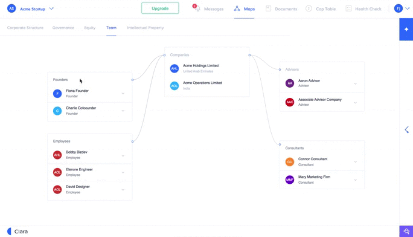Switch to the Equity tab
This screenshot has height=237, width=413.
click(x=90, y=28)
